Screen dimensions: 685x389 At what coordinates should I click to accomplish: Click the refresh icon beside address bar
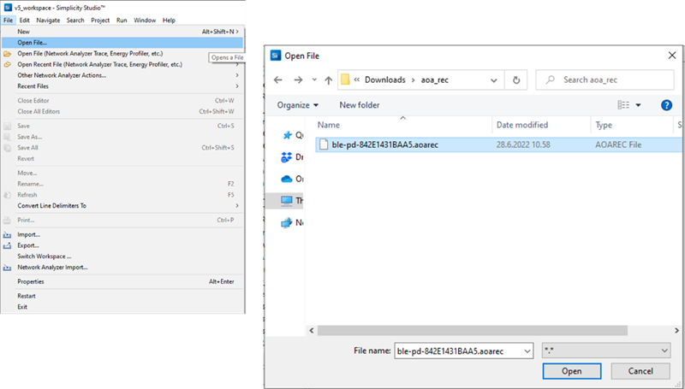pos(516,80)
